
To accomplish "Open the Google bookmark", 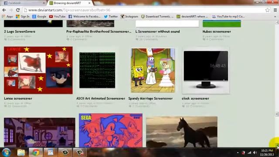I will click(39, 17).
